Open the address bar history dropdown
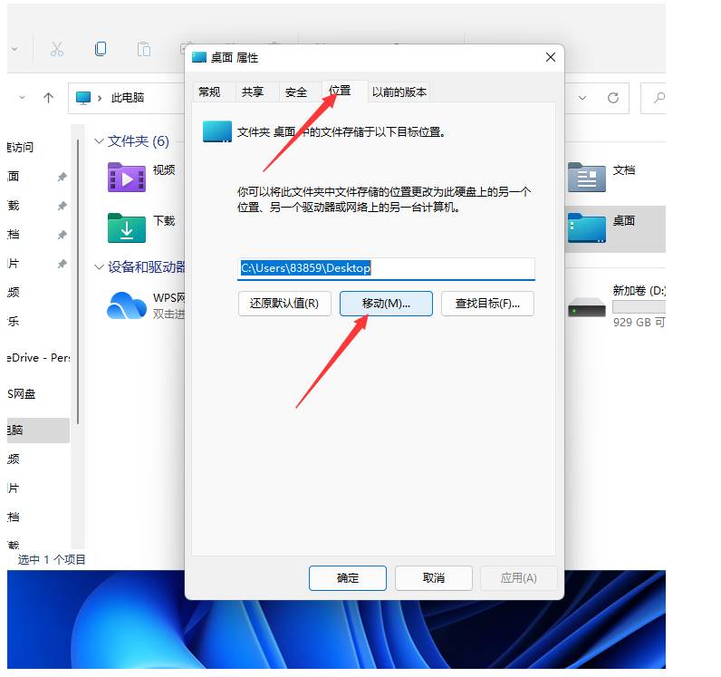The image size is (721, 677). click(x=583, y=98)
